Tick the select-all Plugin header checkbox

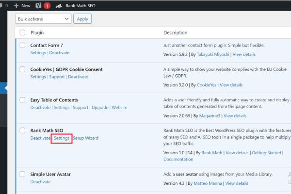click(x=22, y=32)
